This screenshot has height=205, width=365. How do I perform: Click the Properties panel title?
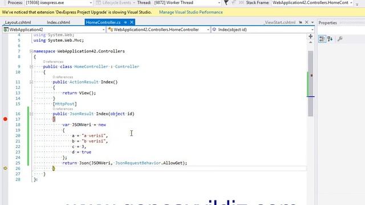tap(327, 23)
